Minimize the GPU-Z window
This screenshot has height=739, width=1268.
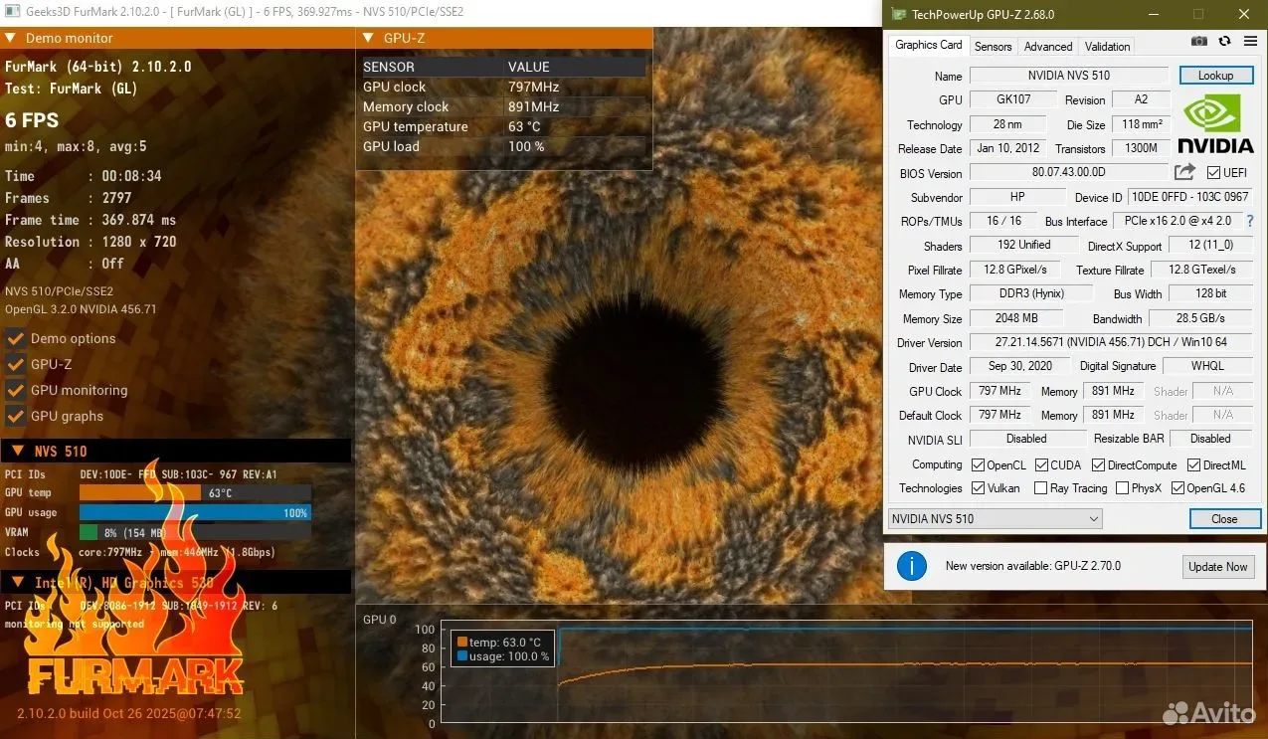[1154, 14]
